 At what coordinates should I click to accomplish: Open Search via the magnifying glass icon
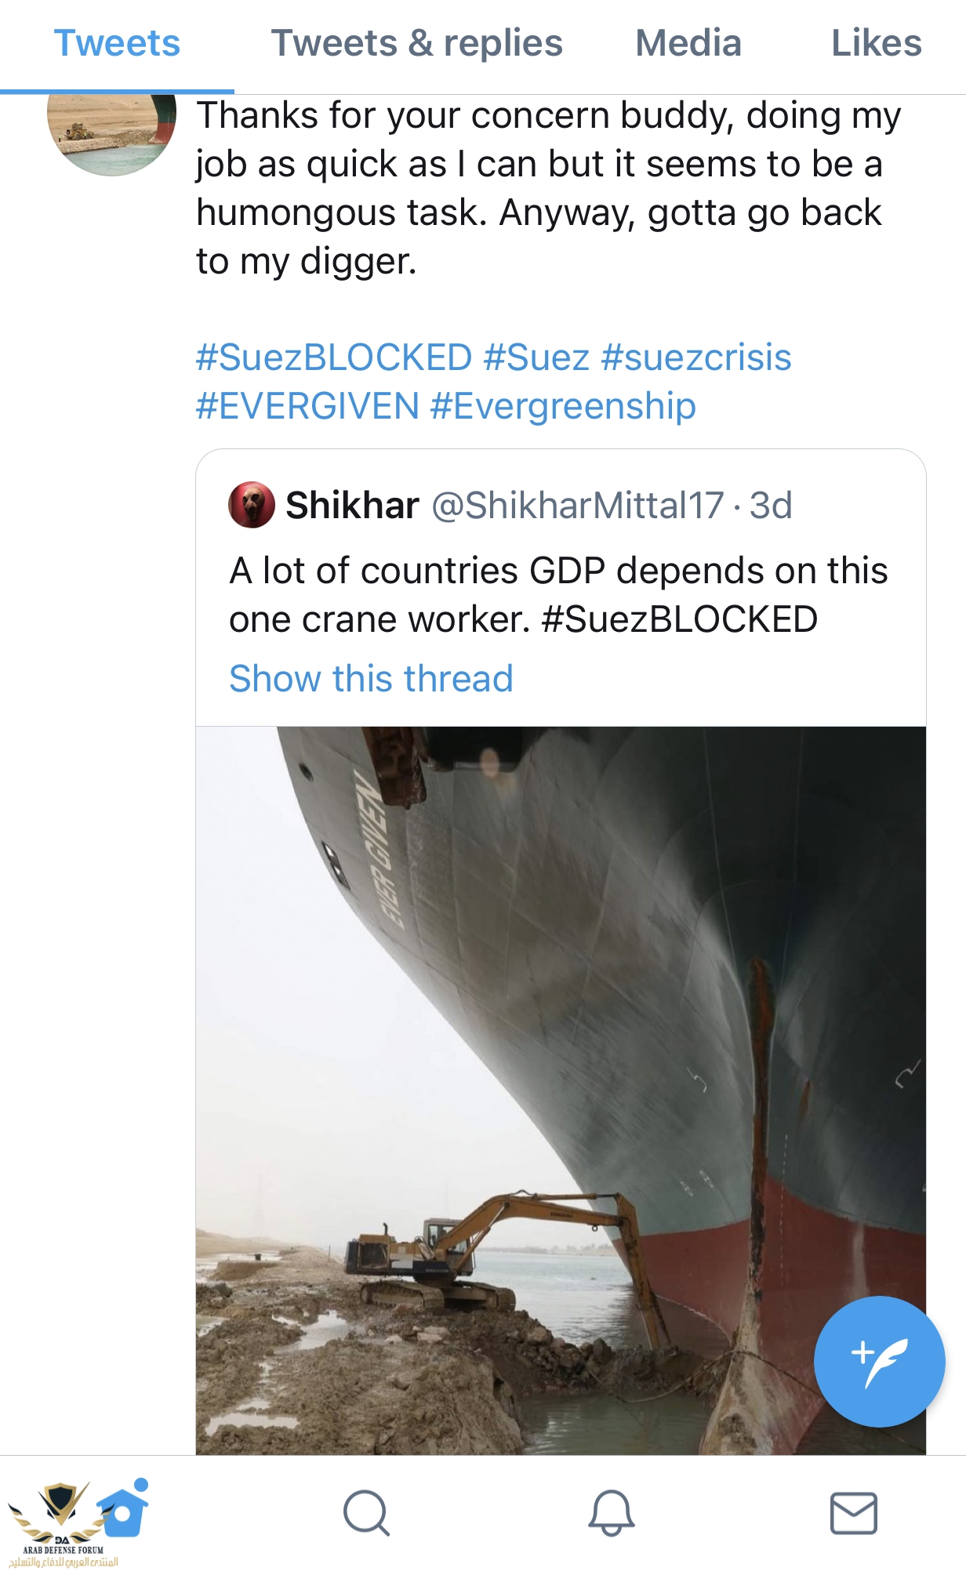[366, 1512]
